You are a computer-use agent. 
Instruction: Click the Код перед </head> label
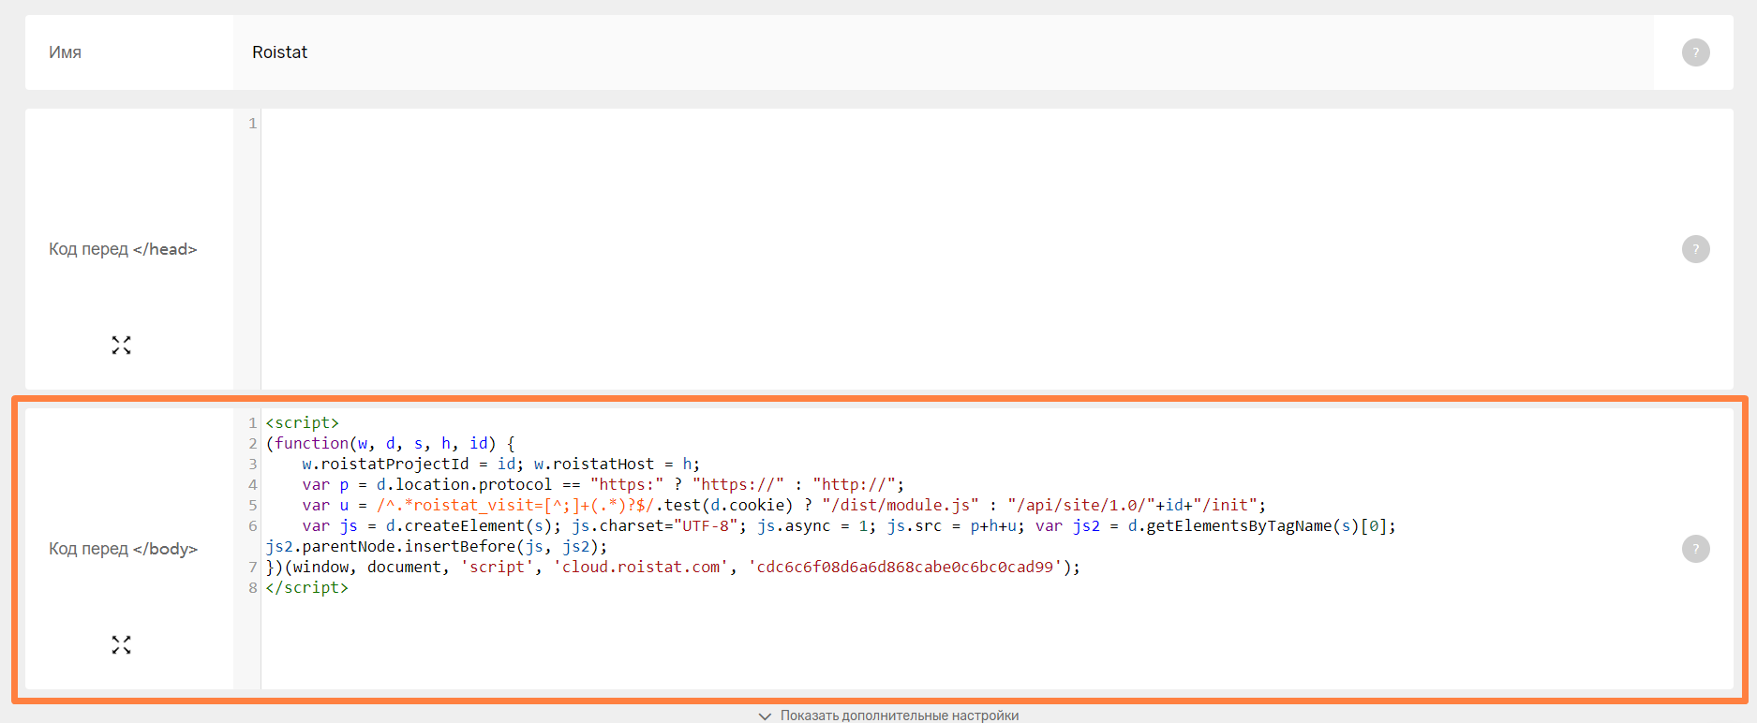click(x=123, y=249)
